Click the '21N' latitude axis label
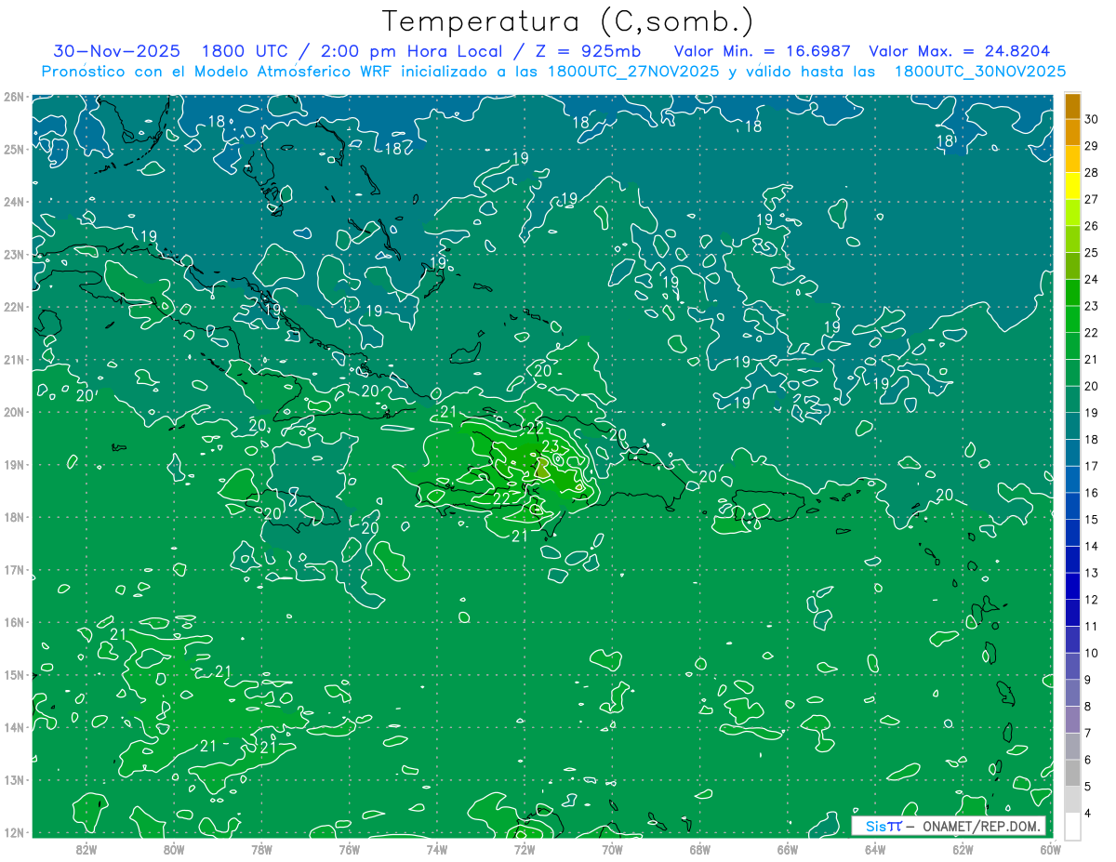This screenshot has width=1116, height=862. (14, 359)
